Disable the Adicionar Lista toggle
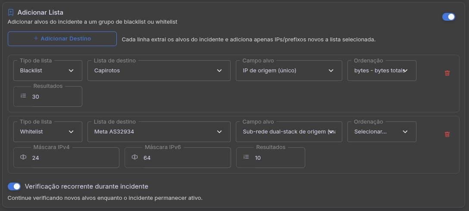 tap(448, 17)
